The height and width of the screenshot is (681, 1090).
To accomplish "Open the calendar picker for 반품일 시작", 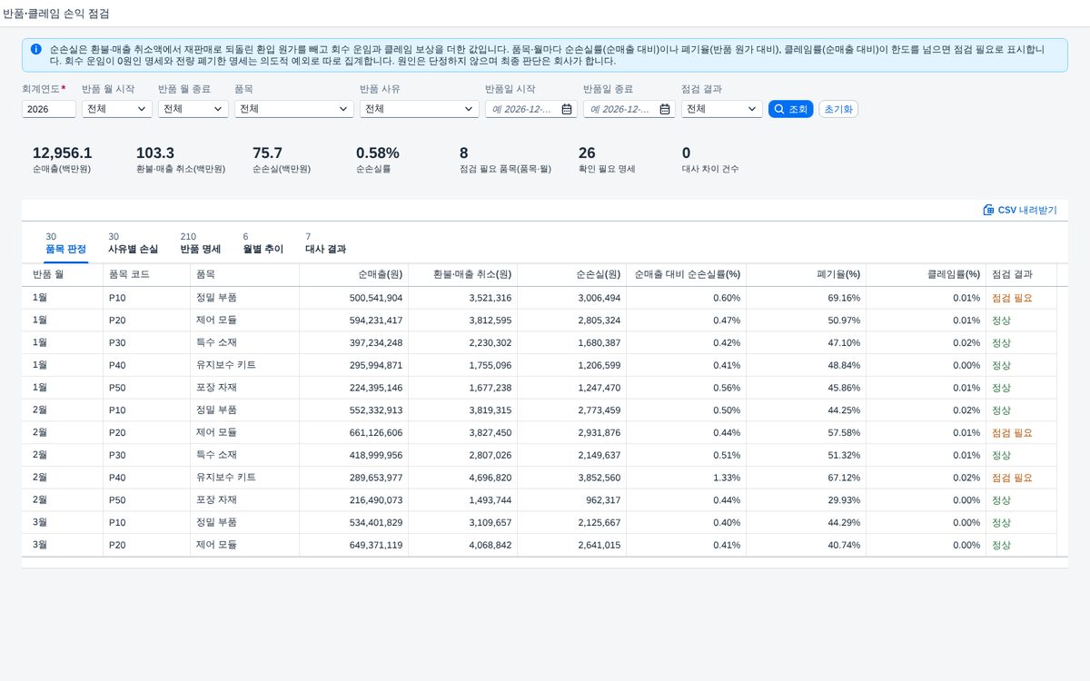I will 567,109.
